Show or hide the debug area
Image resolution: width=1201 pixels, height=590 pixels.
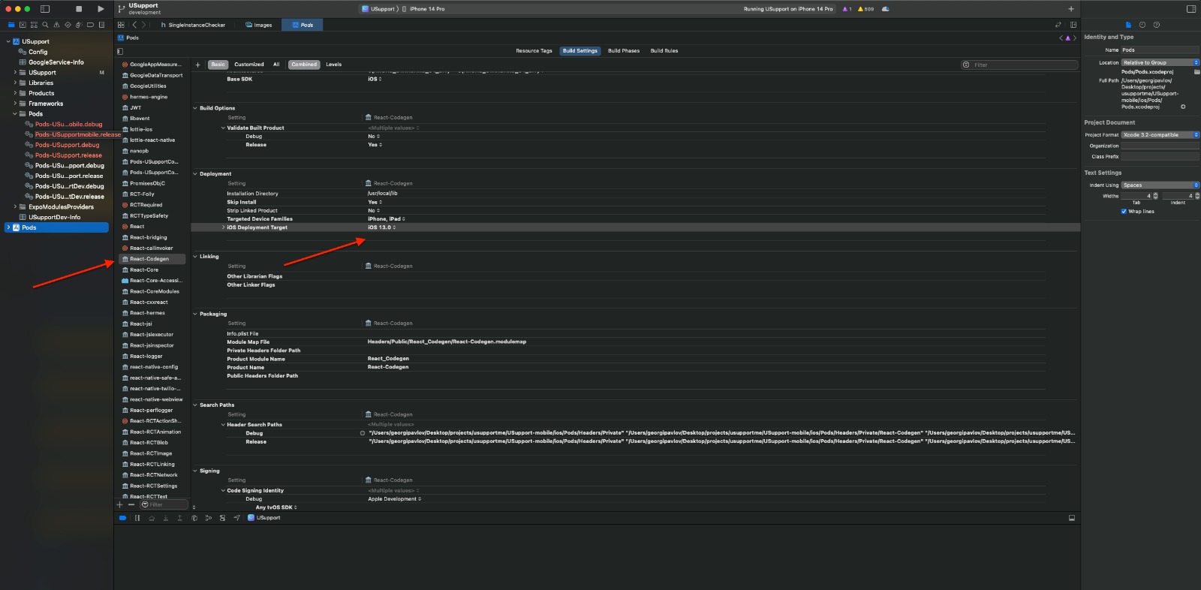(1072, 518)
